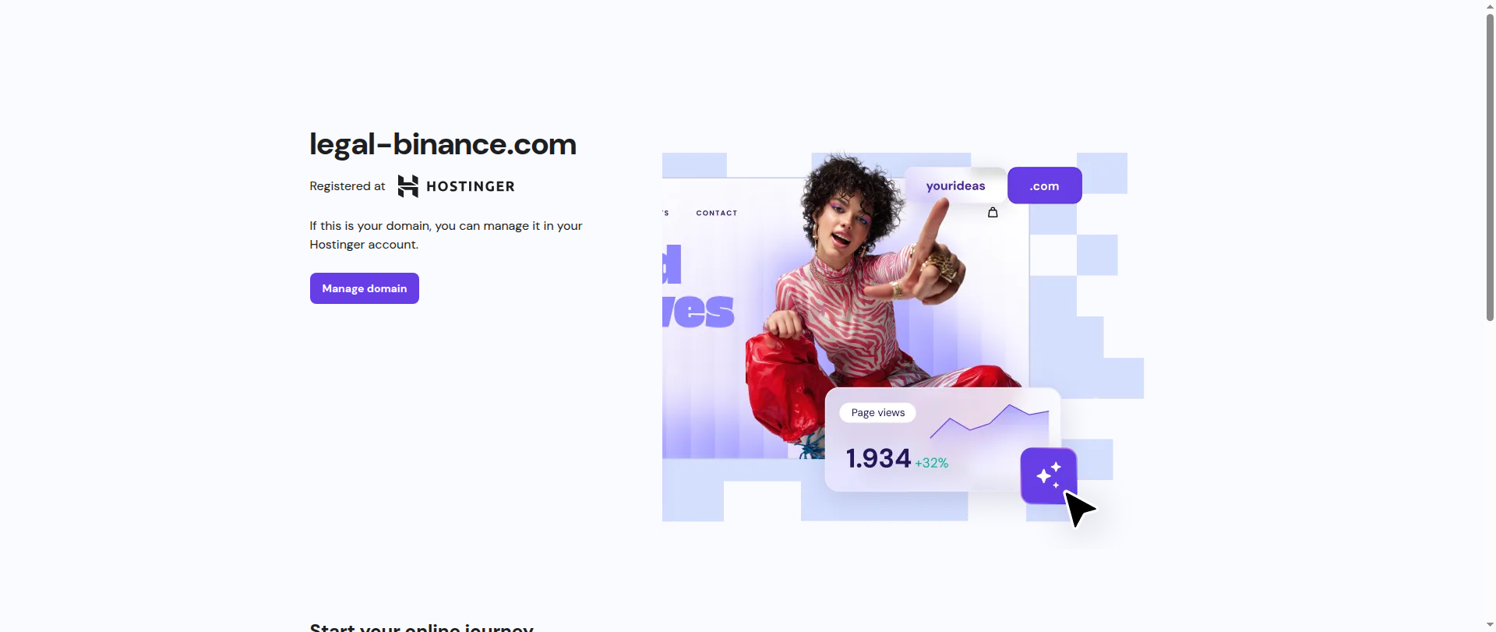Click the page views line chart
1496x632 pixels.
coord(990,422)
